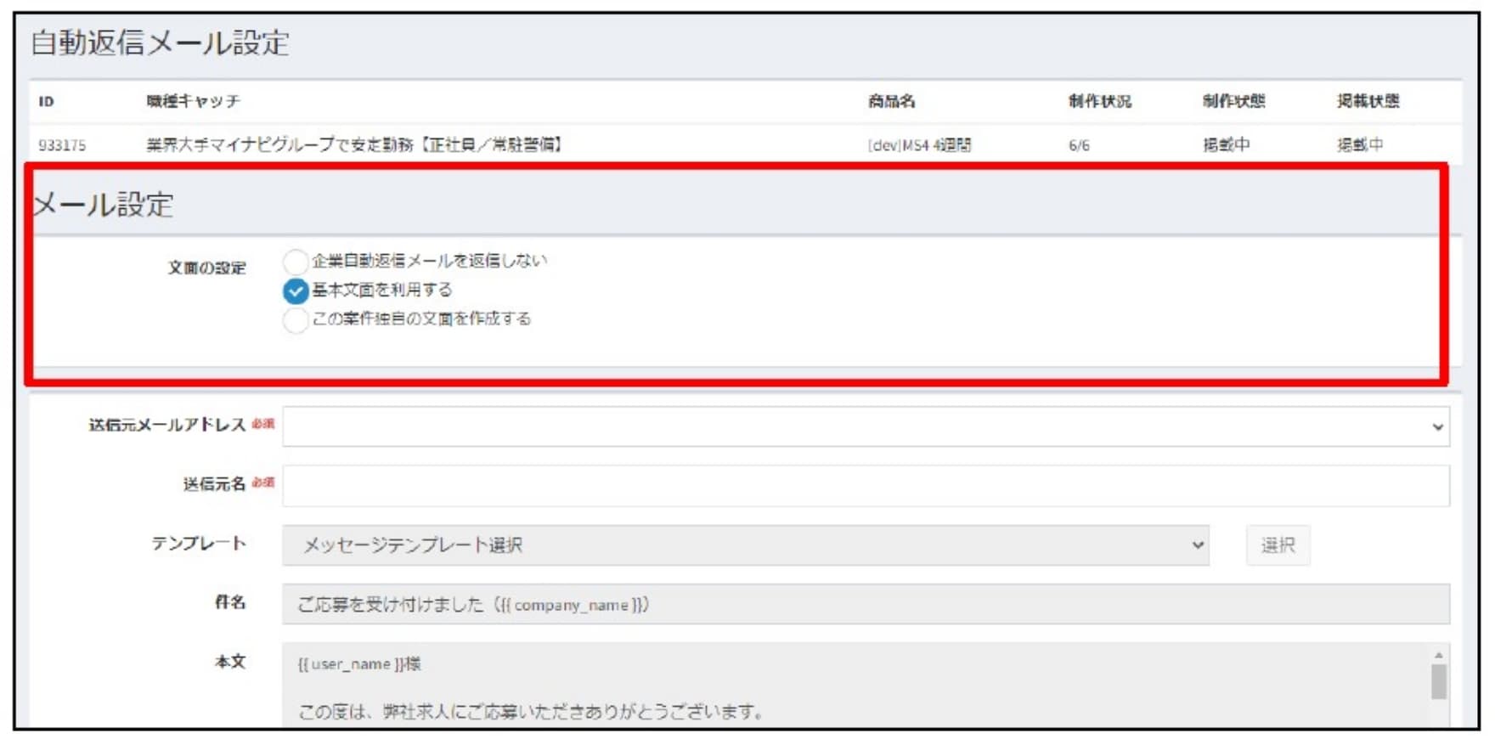This screenshot has height=739, width=1495.
Task: Click the 6/6 production status value
Action: [1079, 145]
